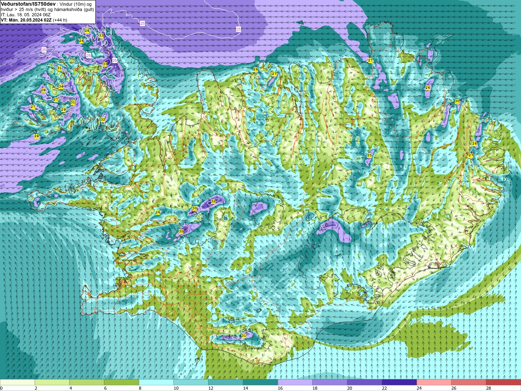Click the pale yellow 0–2 m/s legend swatch
521x391 pixels.
[x=18, y=382]
